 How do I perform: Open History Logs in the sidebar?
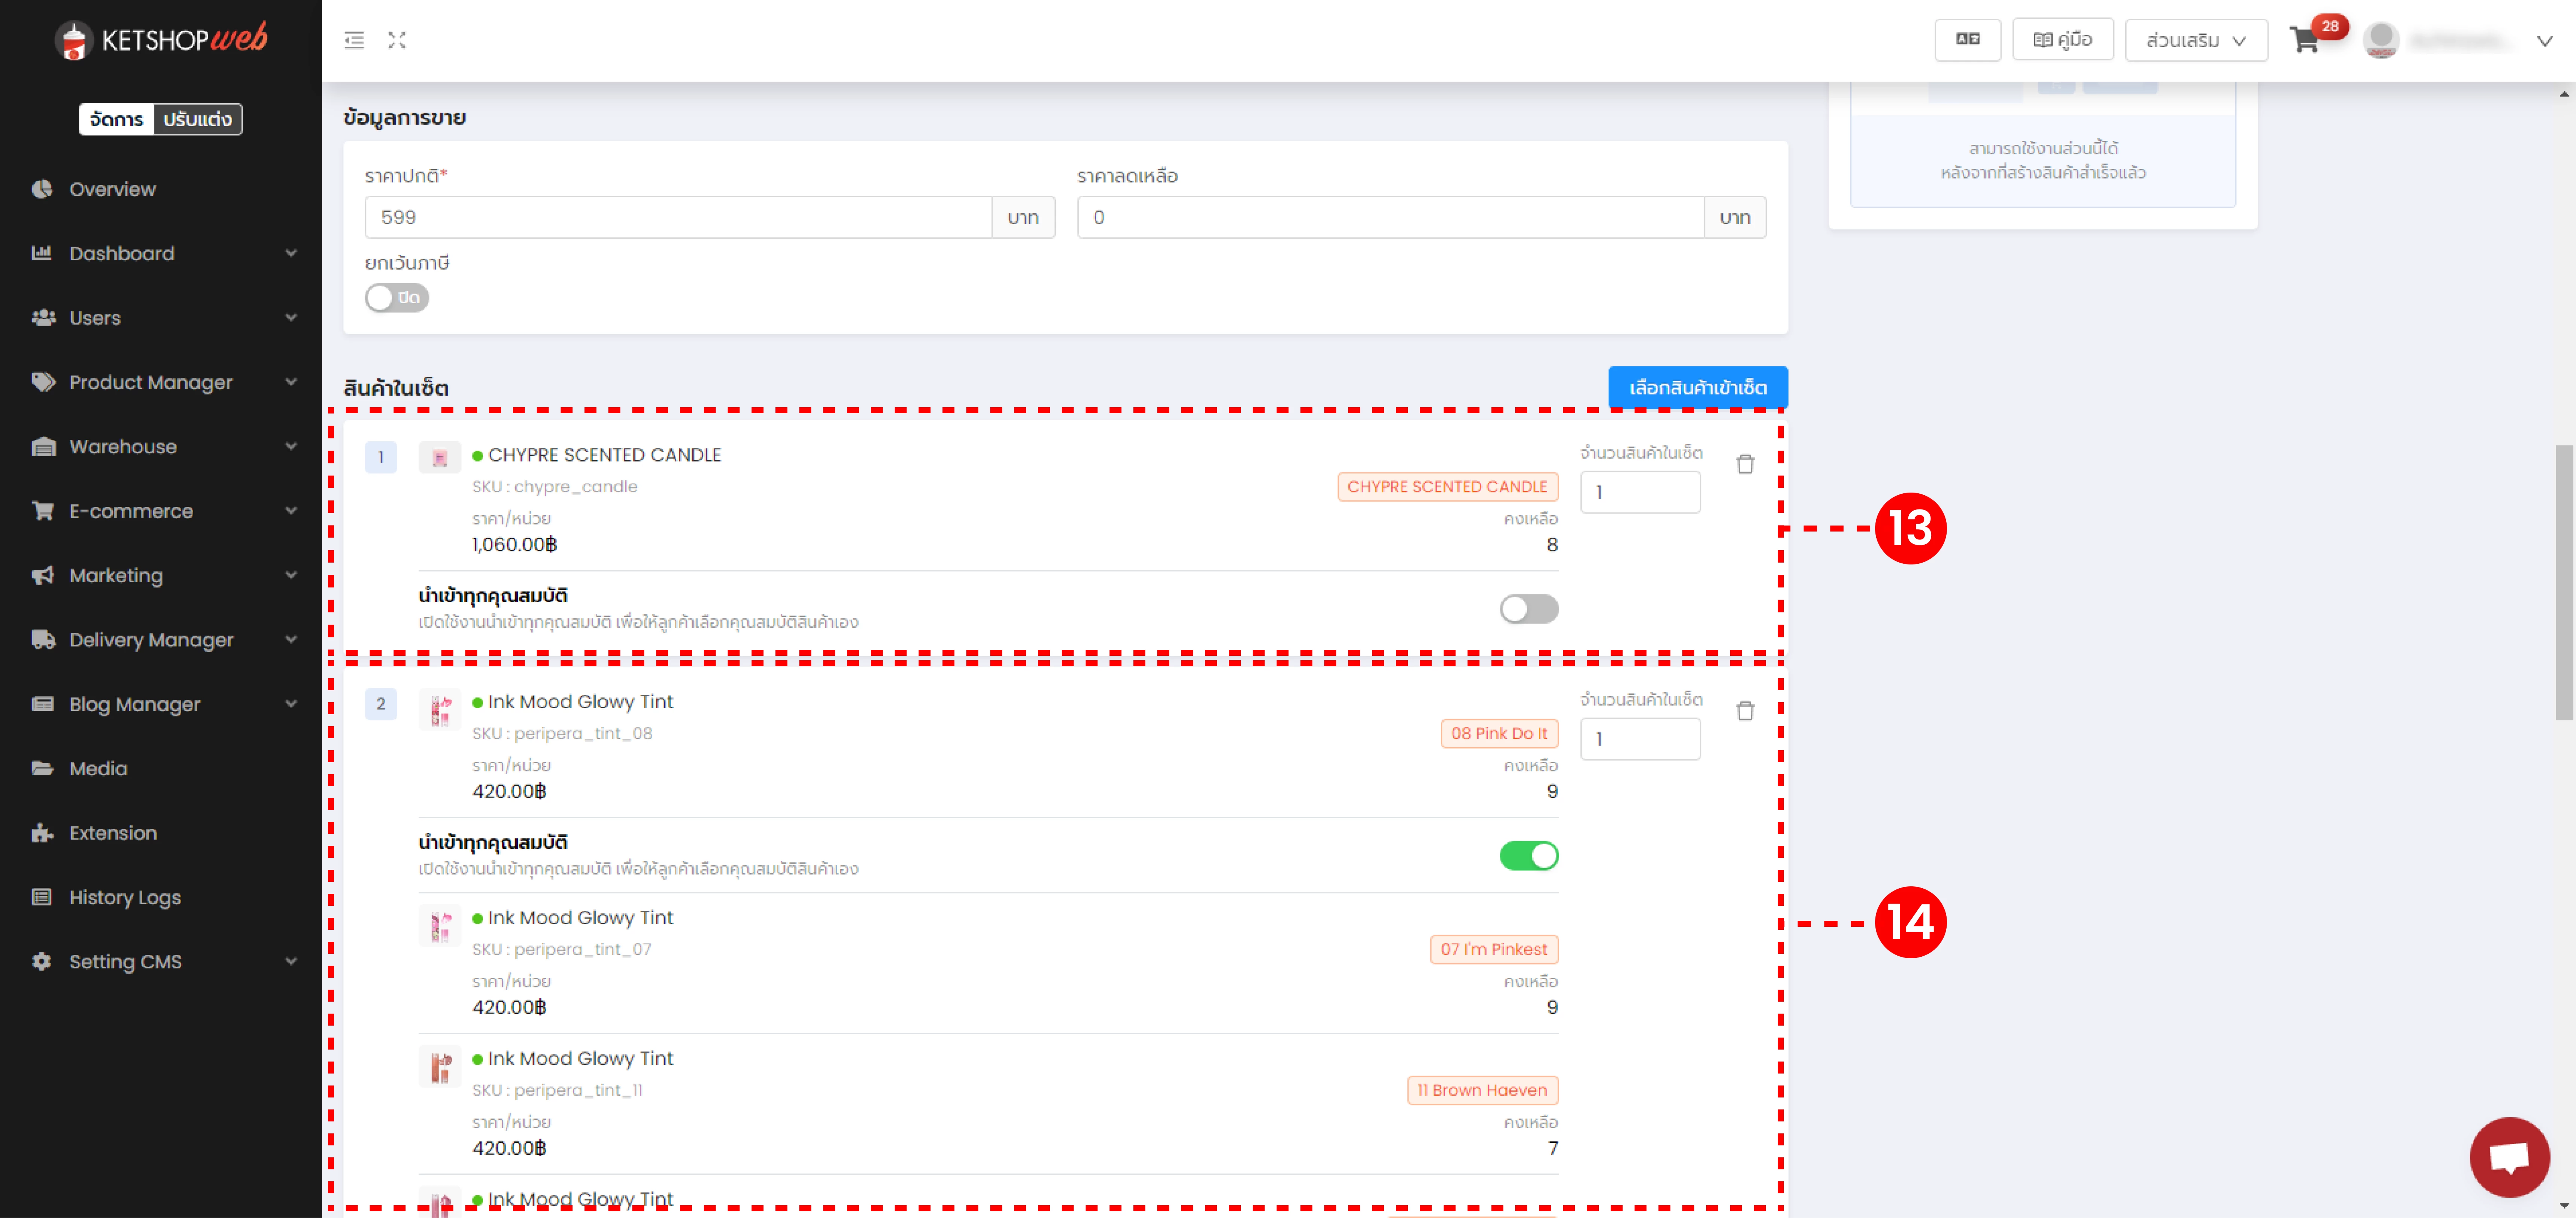161,897
